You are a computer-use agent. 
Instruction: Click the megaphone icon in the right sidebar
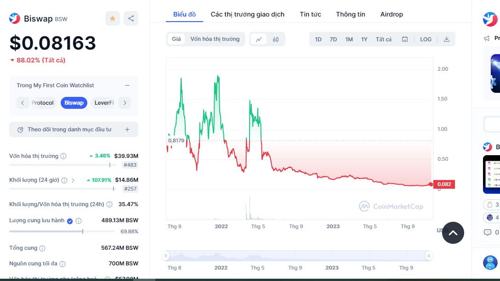tap(487, 38)
